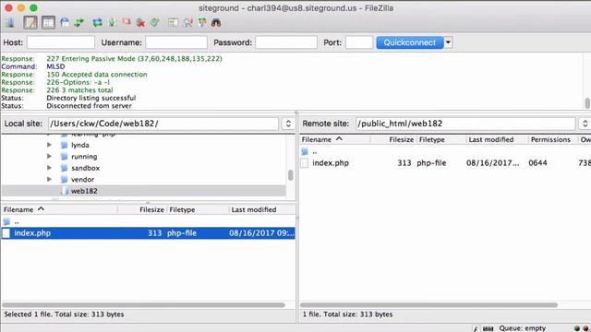591x332 pixels.
Task: Open the local parent directory '..' entry
Action: point(17,221)
